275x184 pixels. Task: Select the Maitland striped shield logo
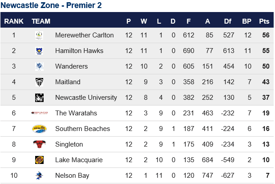39,82
